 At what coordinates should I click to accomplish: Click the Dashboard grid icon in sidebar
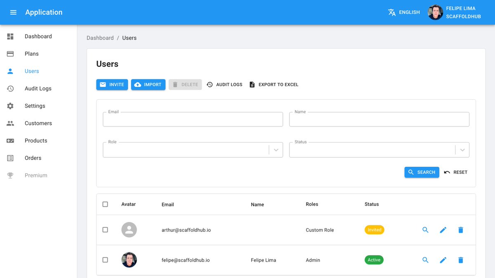(10, 36)
